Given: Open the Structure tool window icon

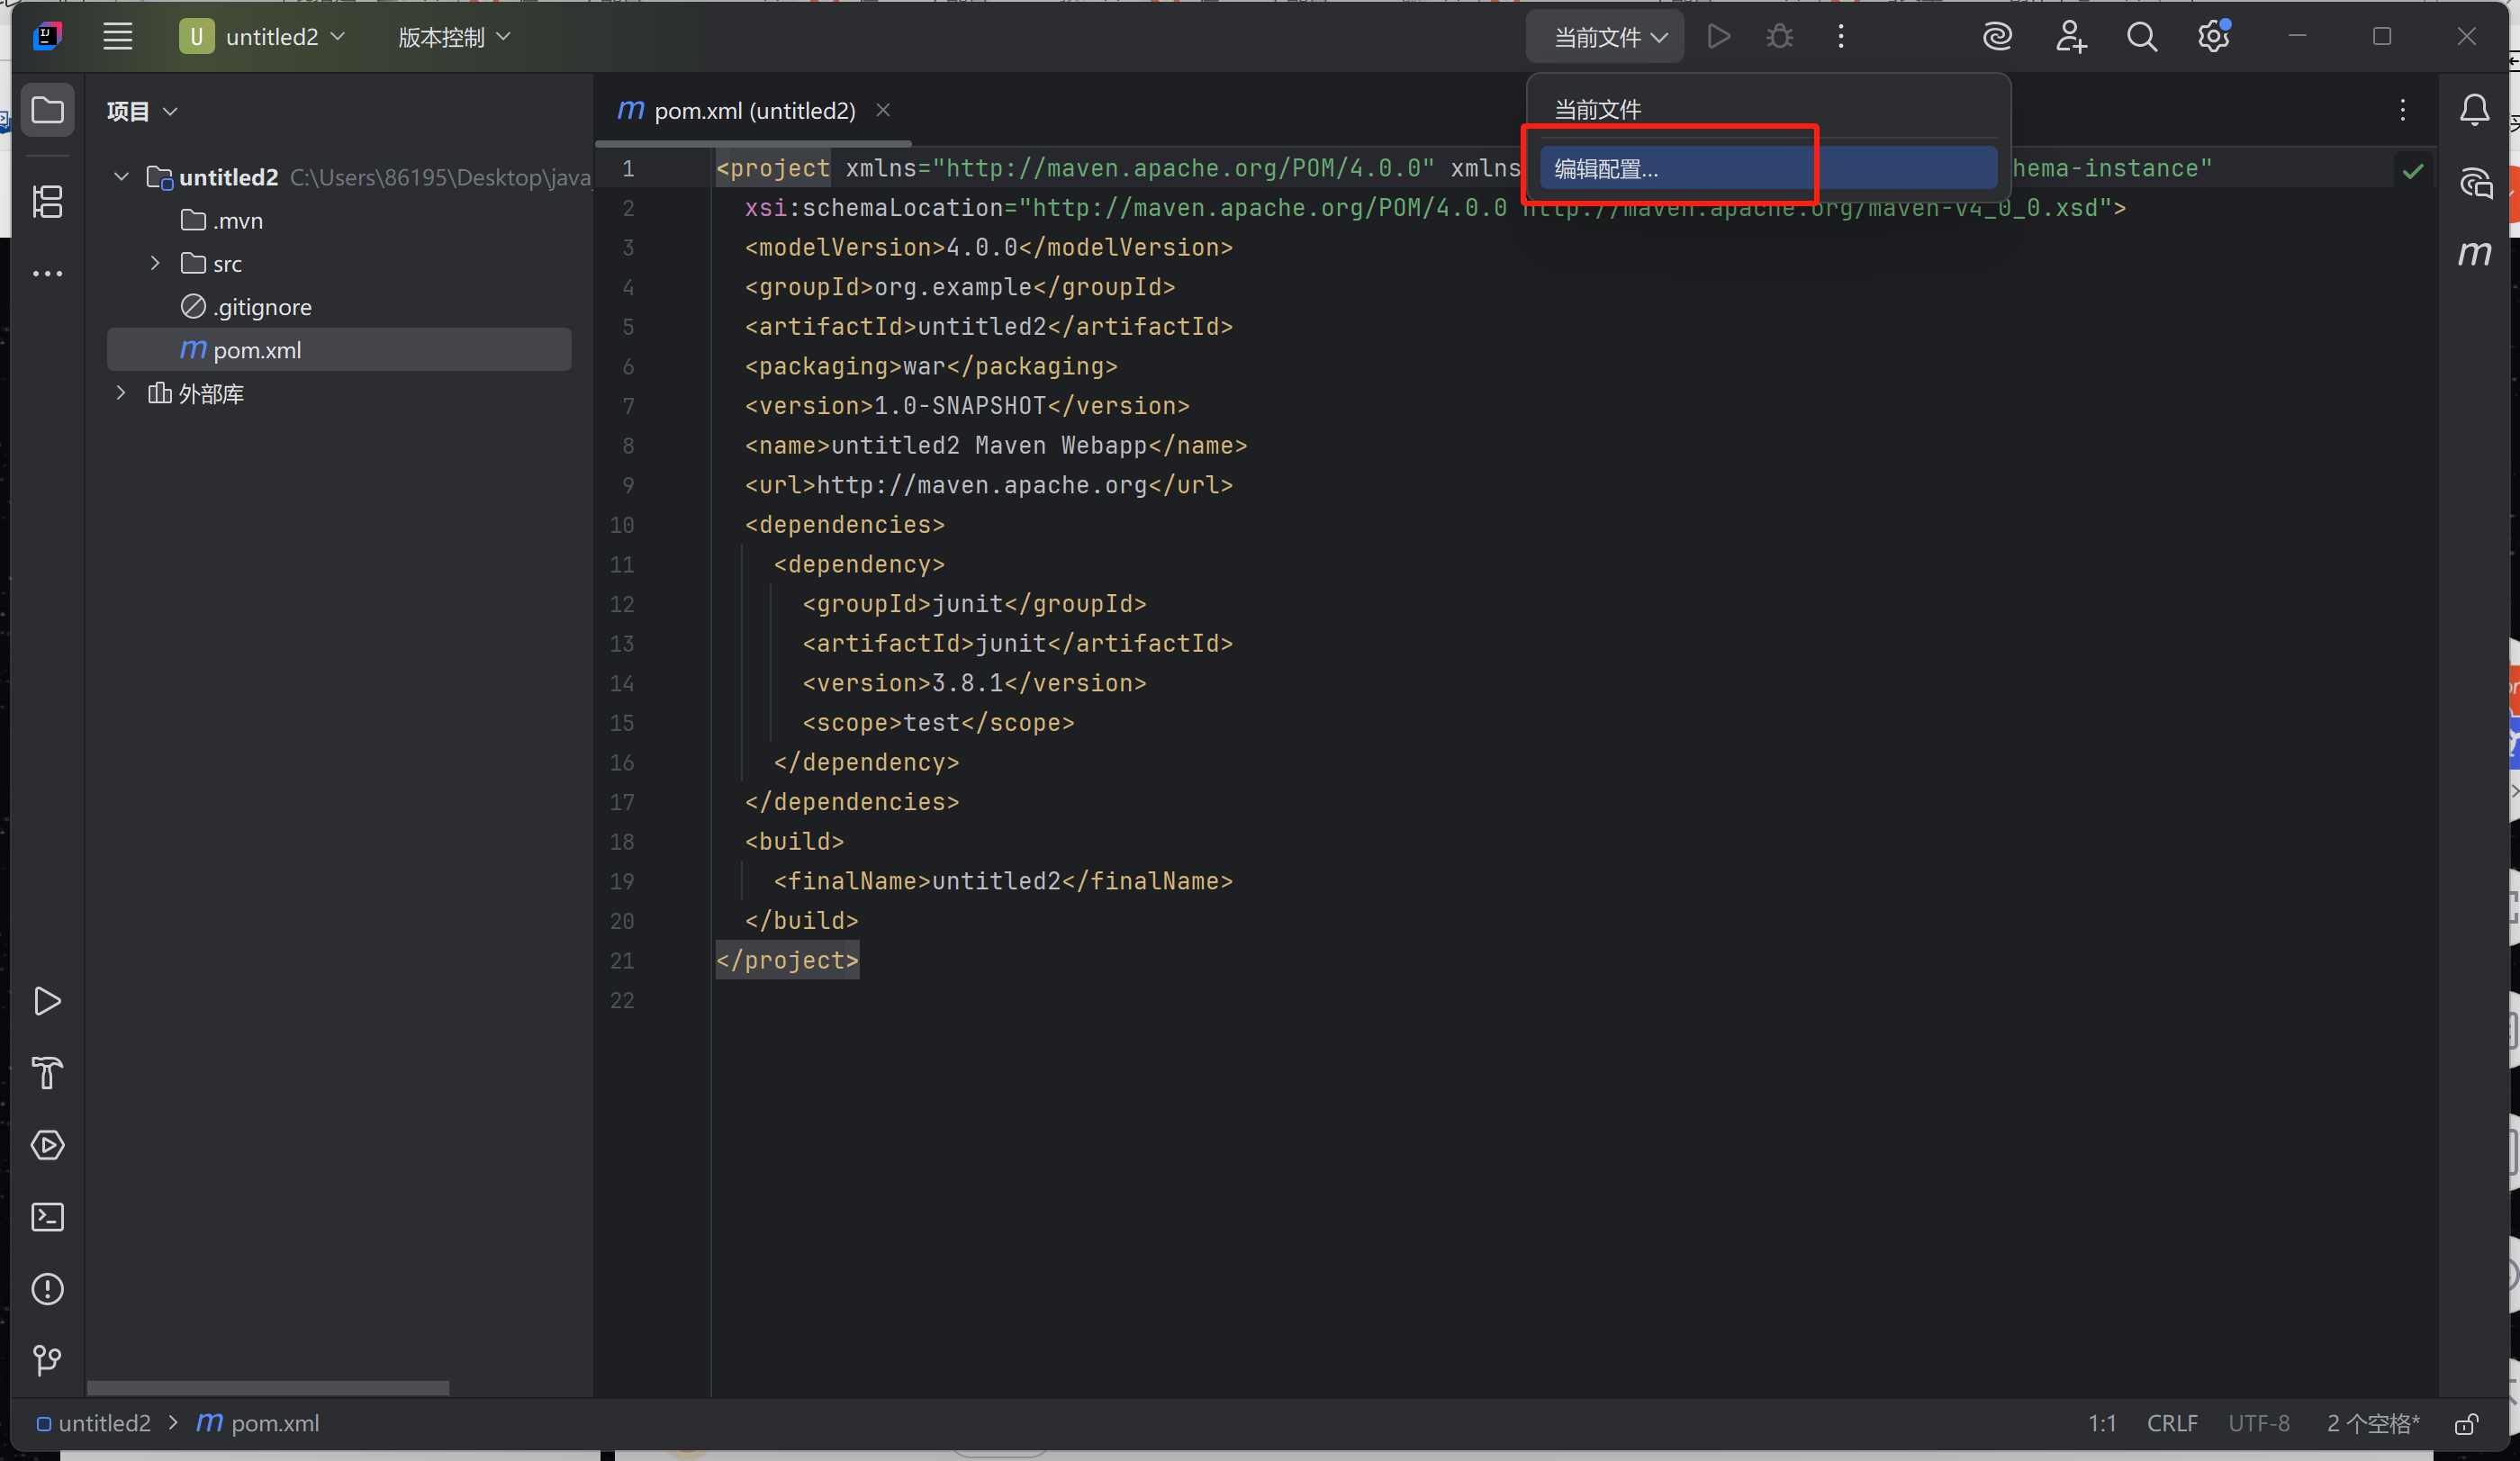Looking at the screenshot, I should click(x=47, y=202).
